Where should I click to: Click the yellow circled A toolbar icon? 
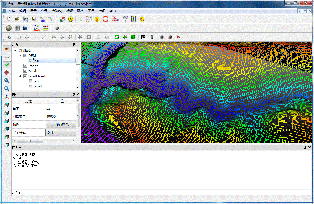[x=70, y=19]
